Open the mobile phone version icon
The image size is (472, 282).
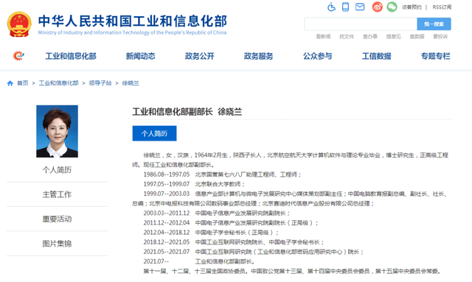[346, 7]
